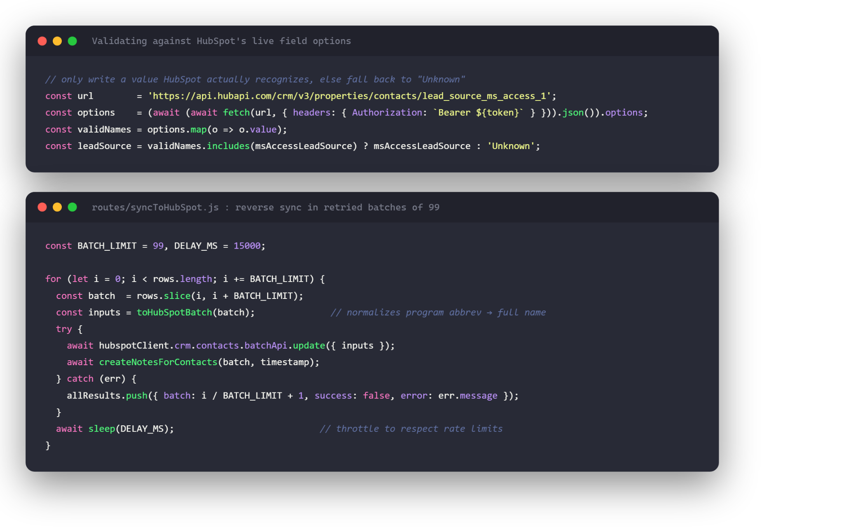This screenshot has height=527, width=844.
Task: Click the "sleep" function call
Action: (102, 429)
